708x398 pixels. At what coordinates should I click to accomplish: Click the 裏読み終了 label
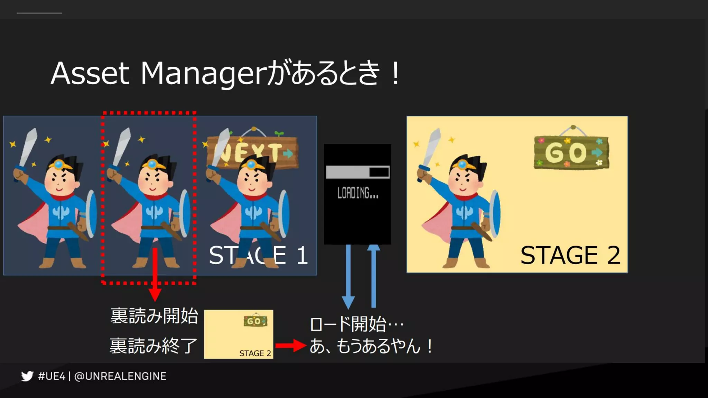coord(153,346)
